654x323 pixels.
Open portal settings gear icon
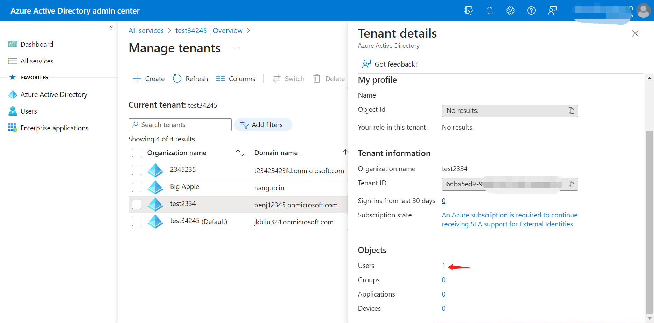510,10
